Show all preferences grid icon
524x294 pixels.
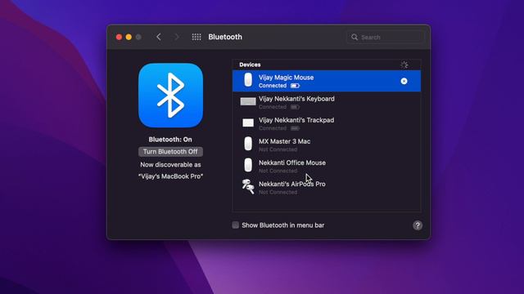(x=196, y=37)
